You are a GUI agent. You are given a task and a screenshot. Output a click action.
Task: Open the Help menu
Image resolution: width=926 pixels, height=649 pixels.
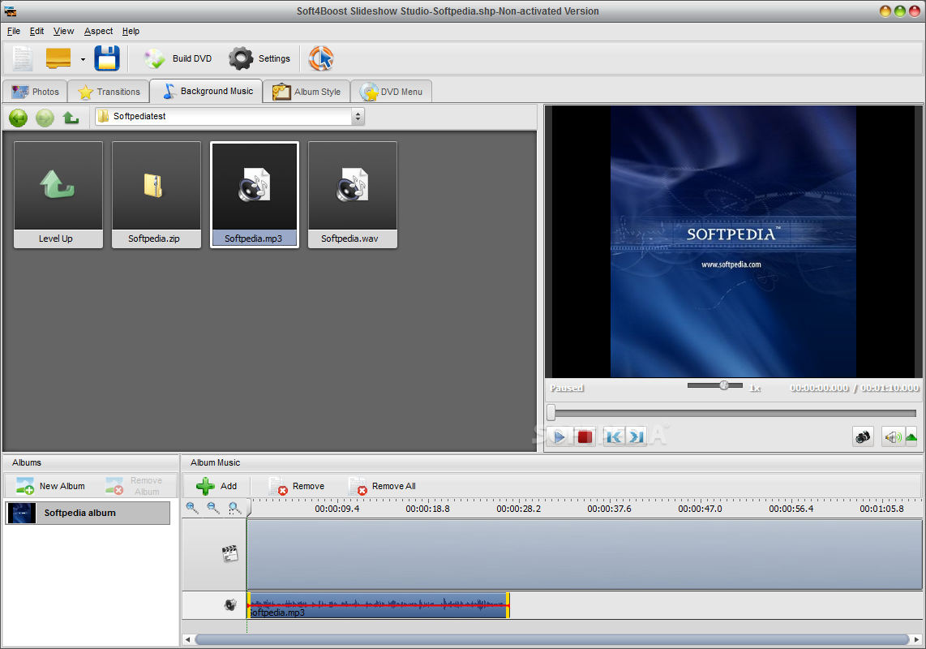131,32
